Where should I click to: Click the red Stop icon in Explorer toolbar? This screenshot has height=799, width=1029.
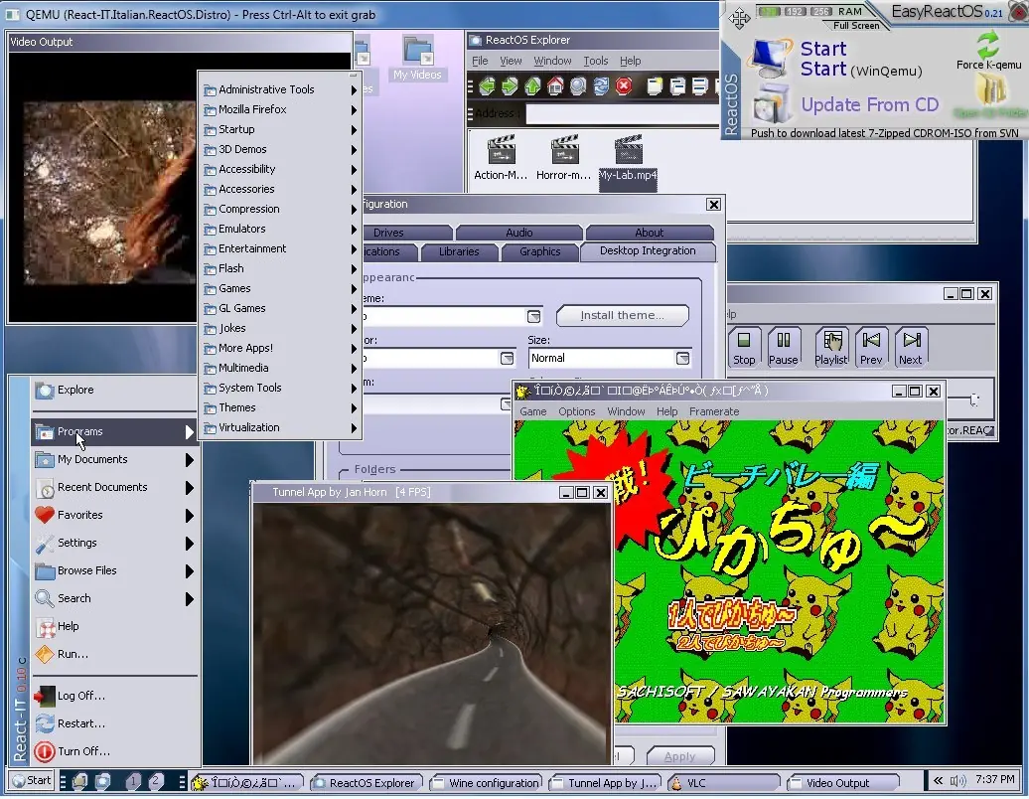point(624,87)
